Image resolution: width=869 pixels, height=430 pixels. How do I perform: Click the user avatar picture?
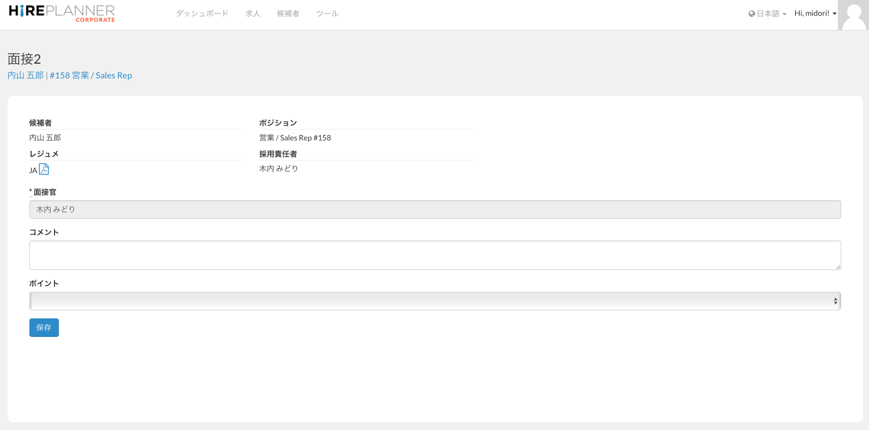pyautogui.click(x=853, y=15)
